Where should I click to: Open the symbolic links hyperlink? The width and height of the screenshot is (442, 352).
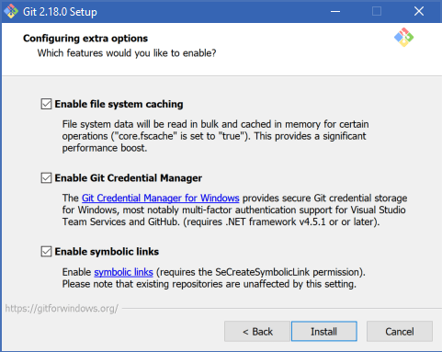[x=123, y=272]
